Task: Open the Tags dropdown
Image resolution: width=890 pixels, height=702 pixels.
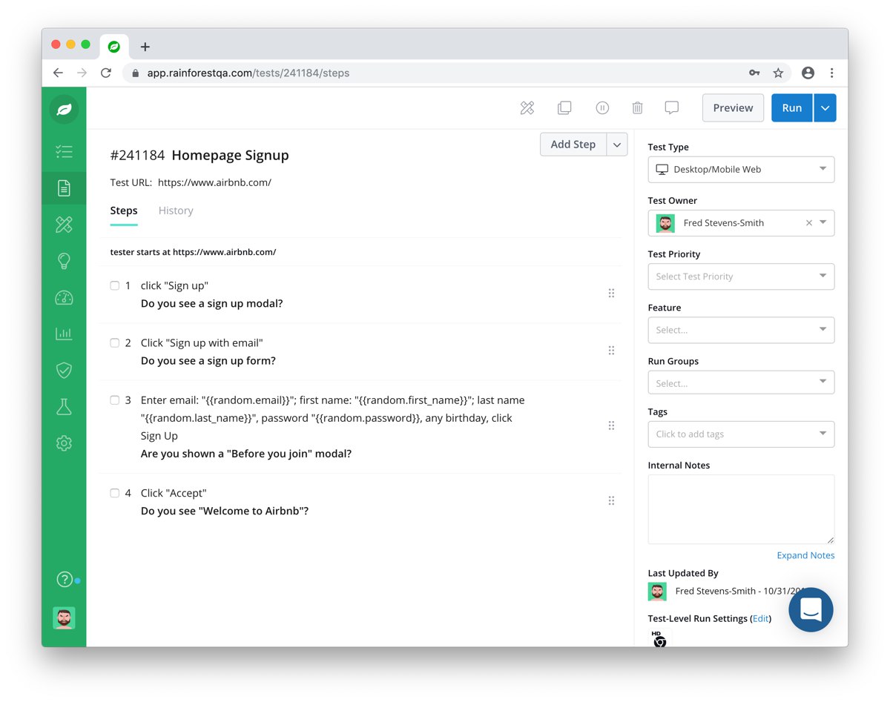Action: (741, 434)
